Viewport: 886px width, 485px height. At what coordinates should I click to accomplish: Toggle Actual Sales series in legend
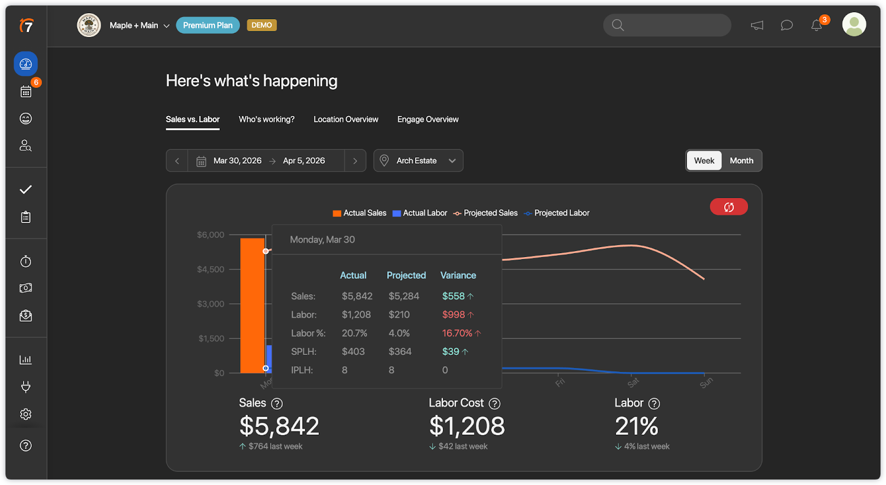tap(359, 213)
